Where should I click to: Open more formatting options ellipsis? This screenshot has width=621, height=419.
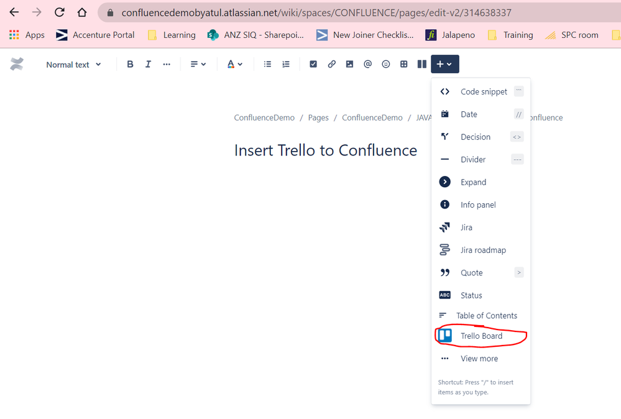coord(167,64)
